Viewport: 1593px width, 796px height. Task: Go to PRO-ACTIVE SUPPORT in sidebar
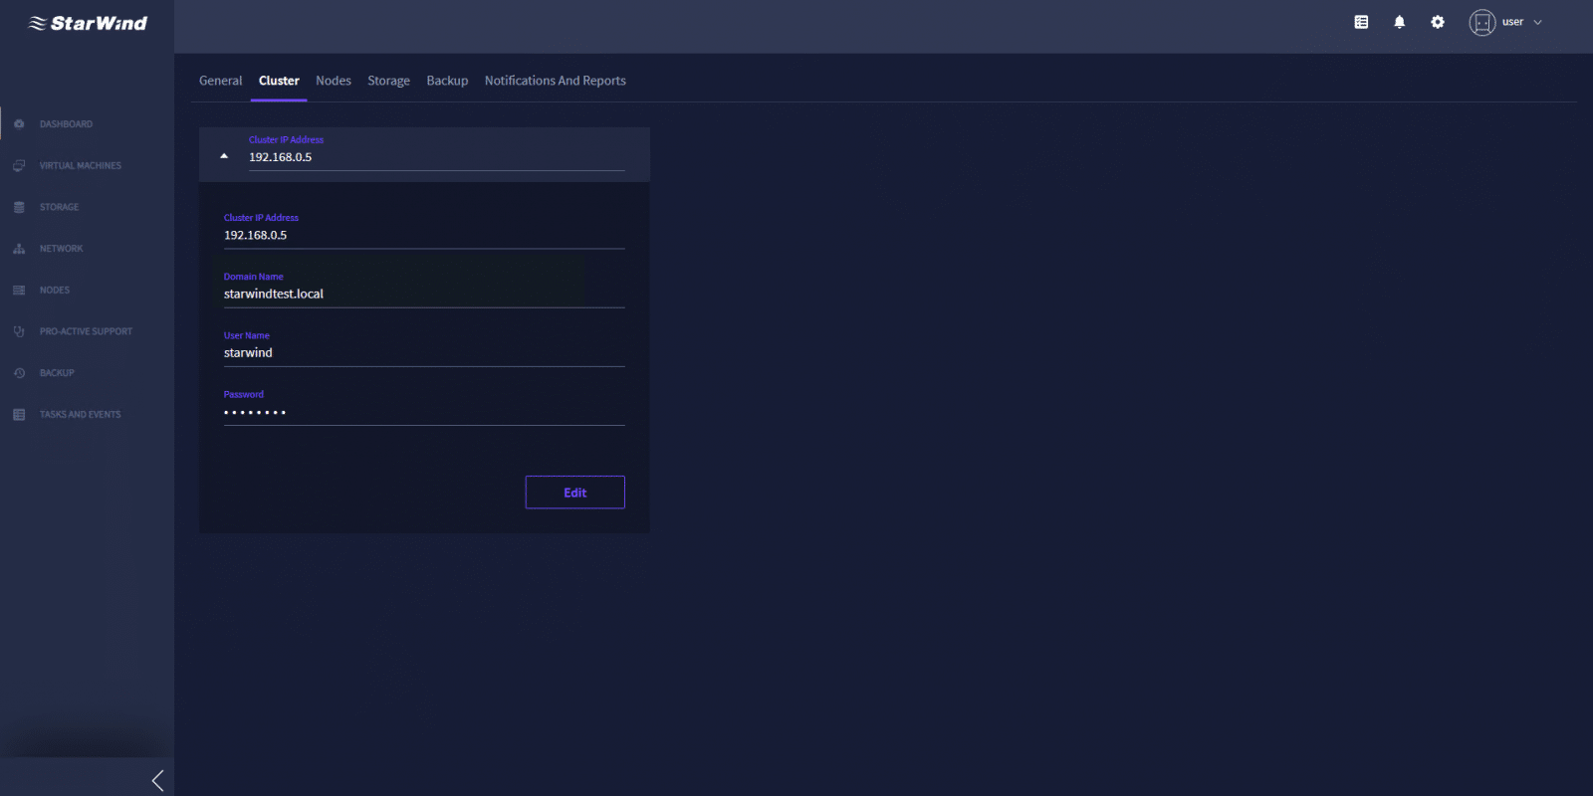[x=86, y=331]
